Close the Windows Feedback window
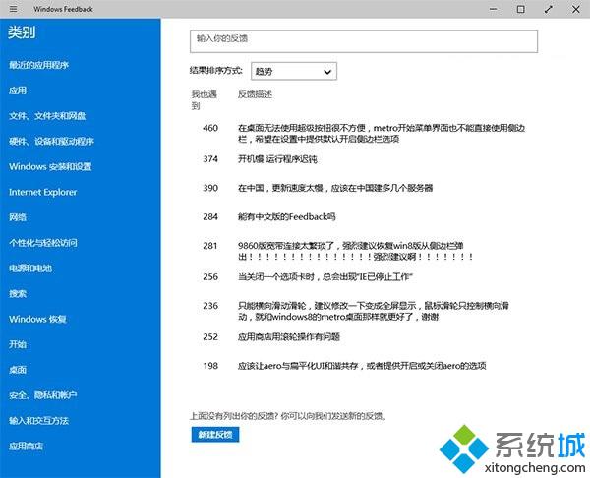590x478 pixels. (576, 9)
